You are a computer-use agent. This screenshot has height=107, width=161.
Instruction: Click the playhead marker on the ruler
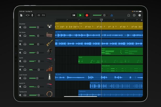coord(101,20)
